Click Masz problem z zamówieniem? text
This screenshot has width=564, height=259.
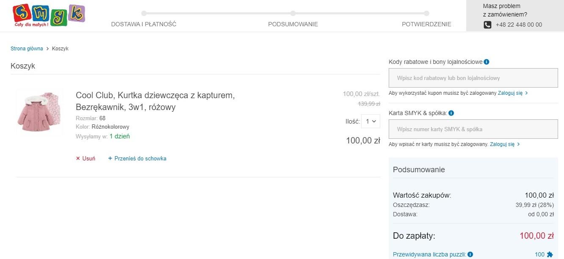505,10
